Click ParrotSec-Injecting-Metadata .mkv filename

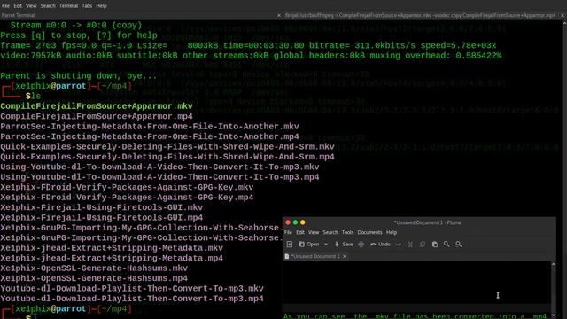click(x=150, y=127)
